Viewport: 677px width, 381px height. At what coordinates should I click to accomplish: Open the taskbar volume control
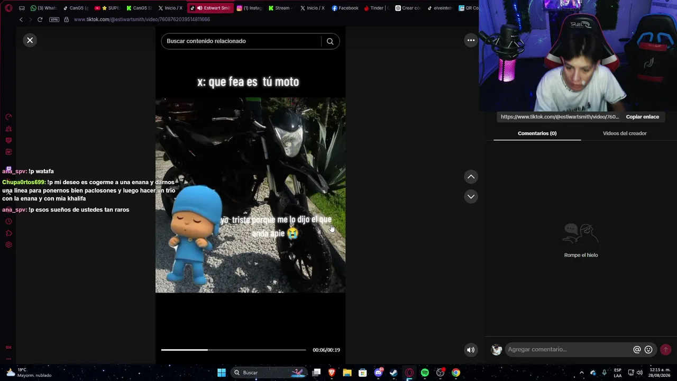[640, 373]
